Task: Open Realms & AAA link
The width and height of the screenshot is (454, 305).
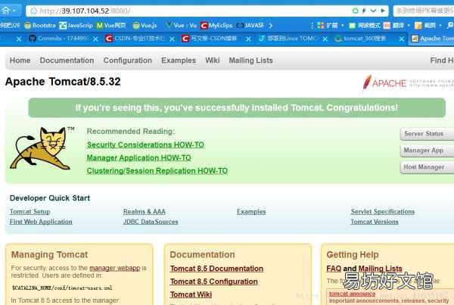Action: (x=145, y=212)
